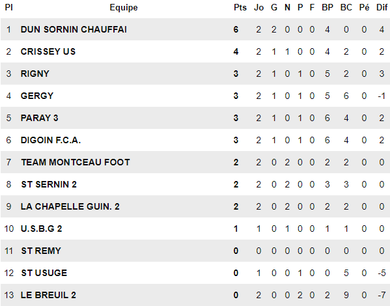Select the PARAY 3 team

point(39,118)
